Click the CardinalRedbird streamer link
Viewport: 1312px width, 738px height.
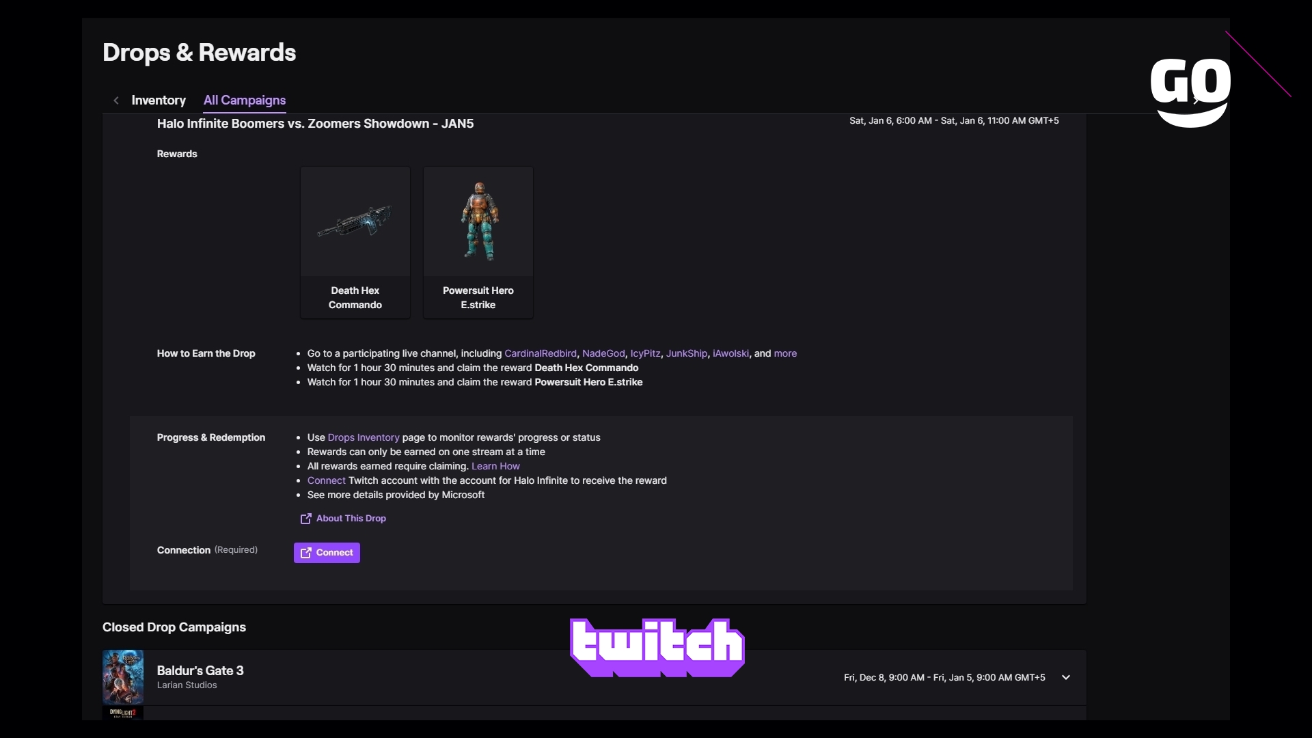tap(540, 353)
